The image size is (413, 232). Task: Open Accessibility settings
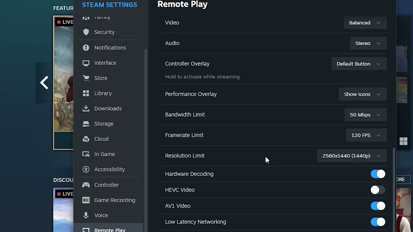[x=108, y=169]
